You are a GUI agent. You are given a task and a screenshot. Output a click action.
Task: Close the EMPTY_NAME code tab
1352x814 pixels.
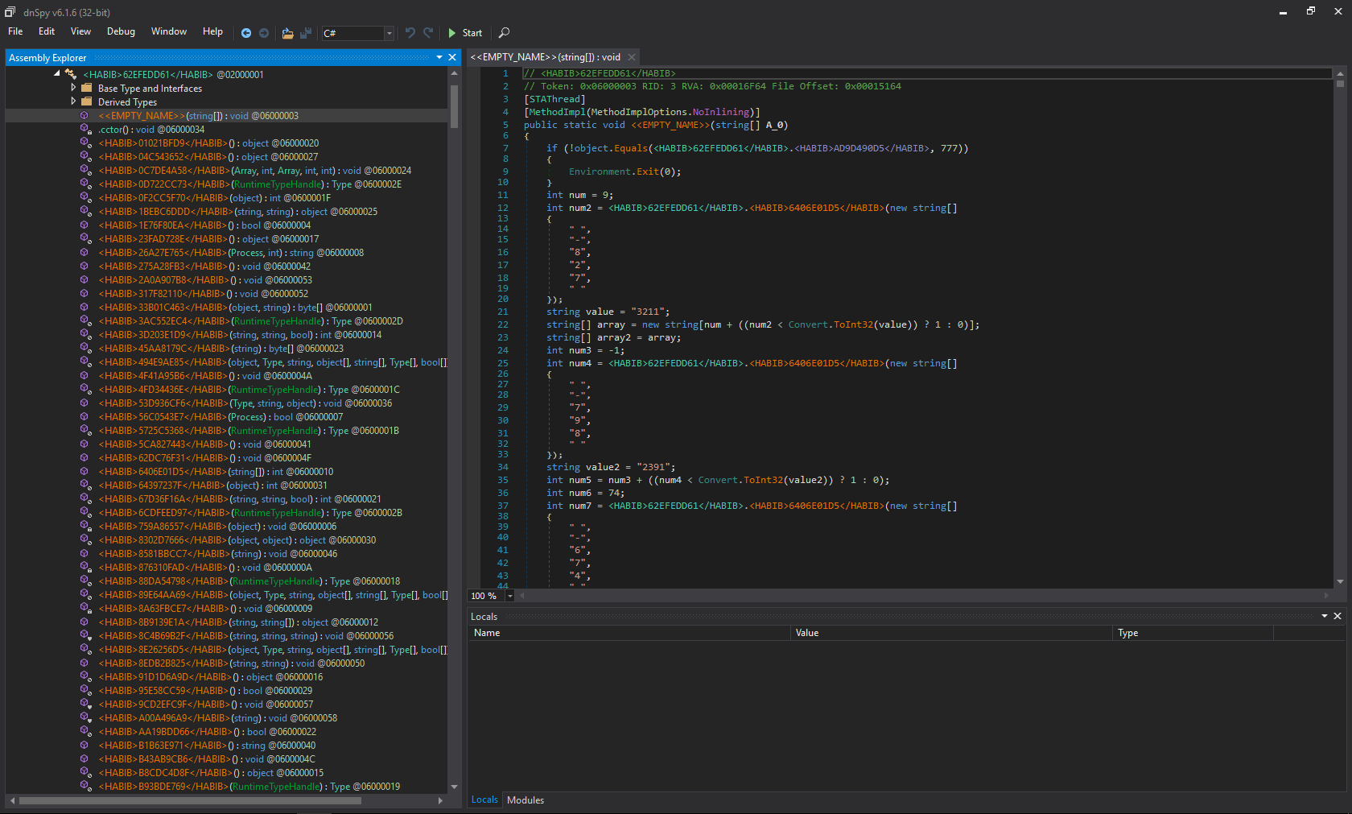632,57
